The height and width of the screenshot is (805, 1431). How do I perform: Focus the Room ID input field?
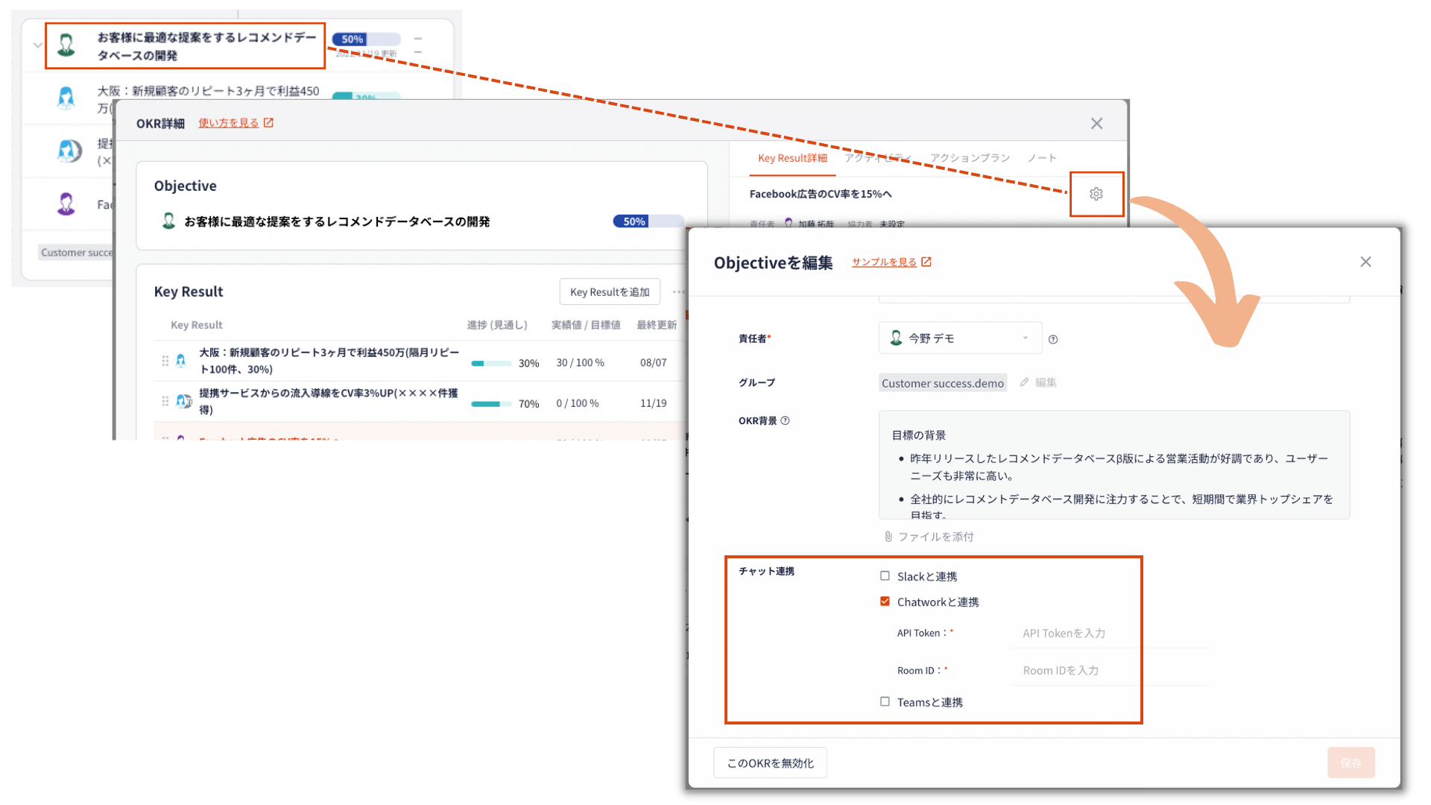[1111, 670]
